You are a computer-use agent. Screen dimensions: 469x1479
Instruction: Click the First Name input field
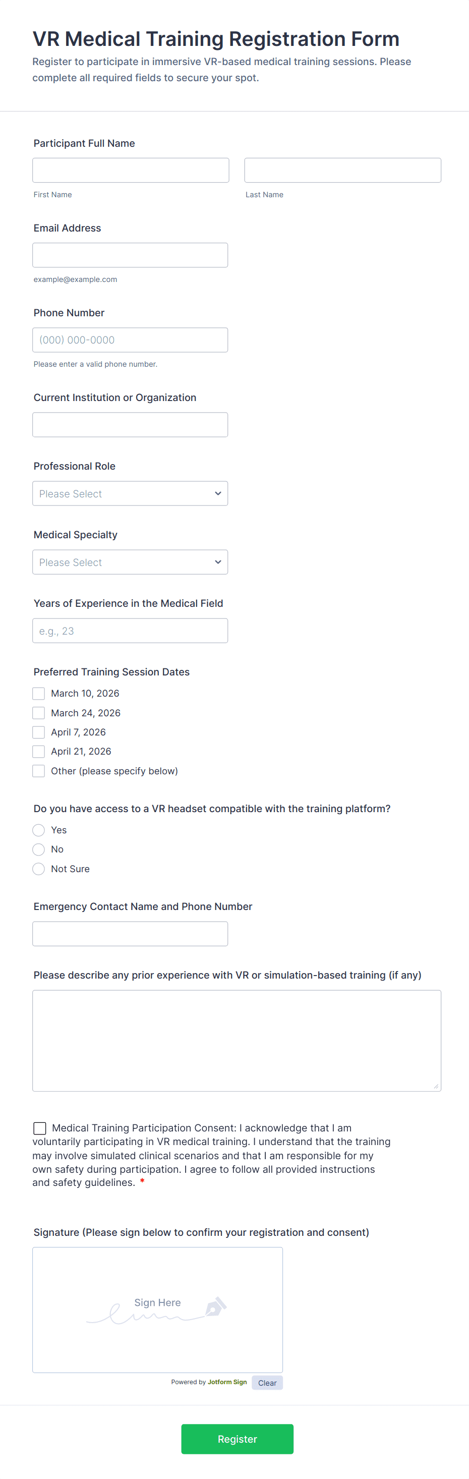click(130, 170)
